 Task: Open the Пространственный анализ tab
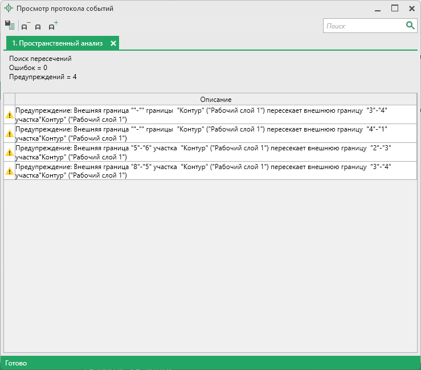click(57, 43)
